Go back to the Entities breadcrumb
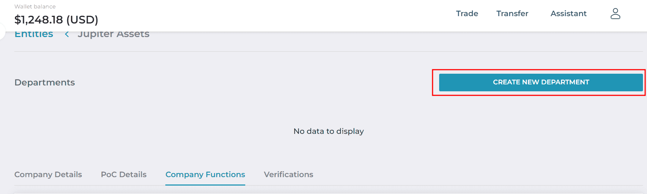This screenshot has height=194, width=647. click(34, 34)
